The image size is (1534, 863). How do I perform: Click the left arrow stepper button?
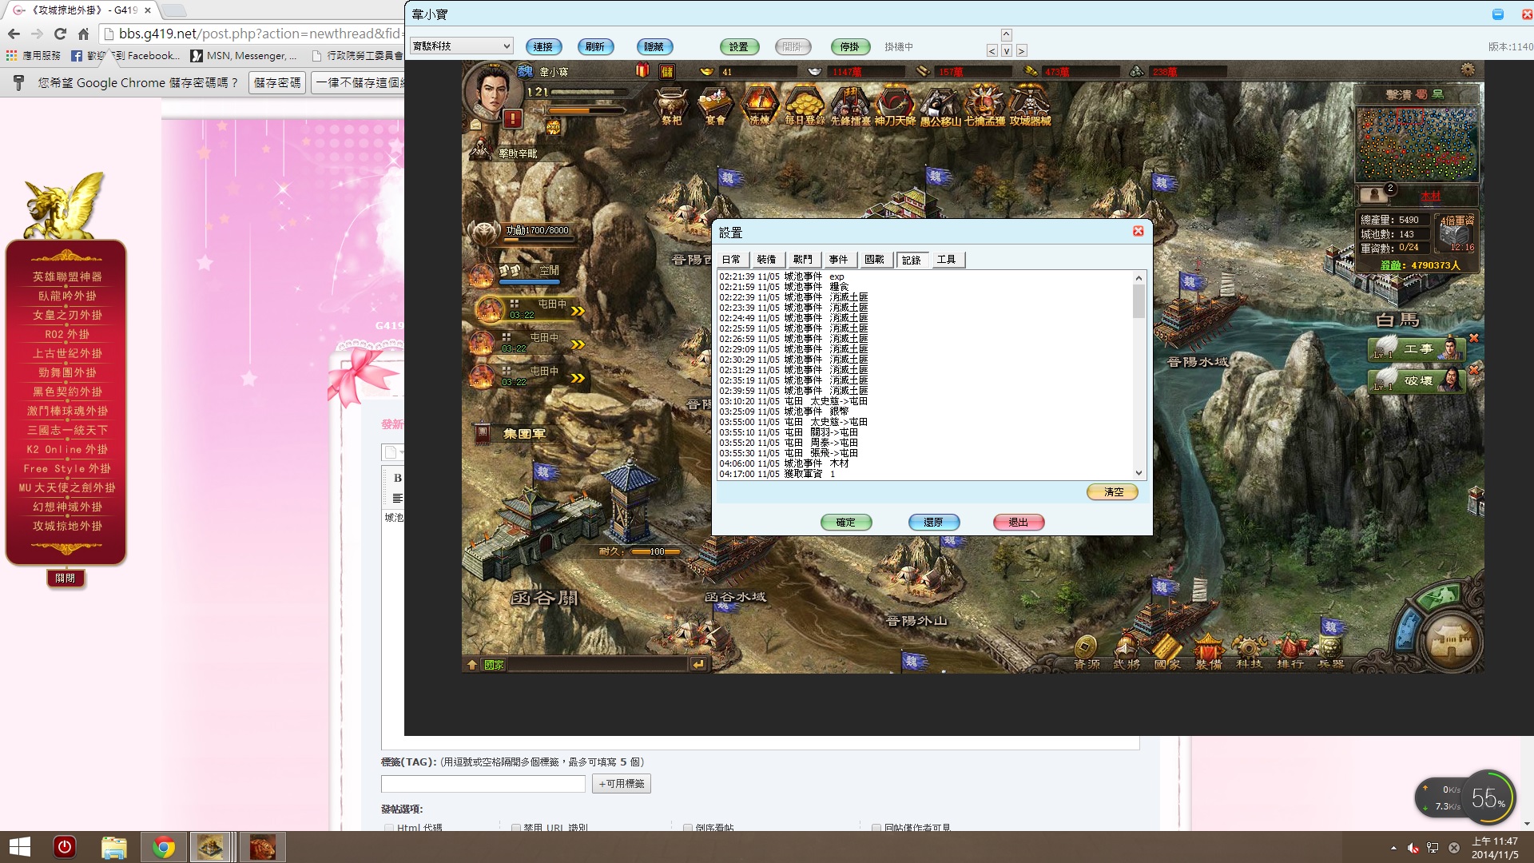992,50
